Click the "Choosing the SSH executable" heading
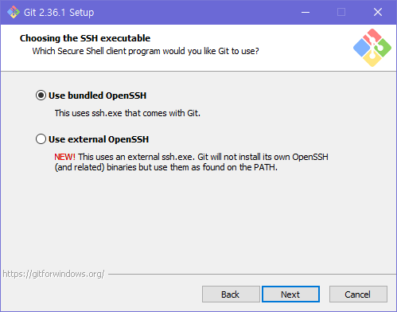Image resolution: width=397 pixels, height=312 pixels. [x=85, y=38]
